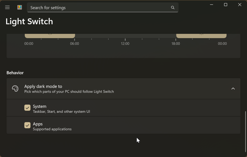The width and height of the screenshot is (247, 157).
Task: Click the early-morning dark period bar on timeline
Action: (50, 36)
